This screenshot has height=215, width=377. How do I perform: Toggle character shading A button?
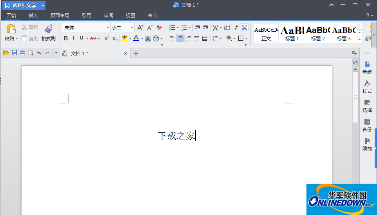148,38
